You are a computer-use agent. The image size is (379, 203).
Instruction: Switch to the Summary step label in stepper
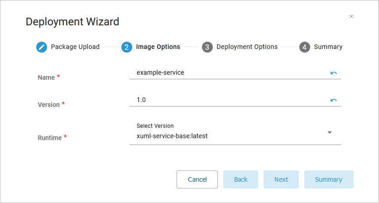tap(328, 47)
